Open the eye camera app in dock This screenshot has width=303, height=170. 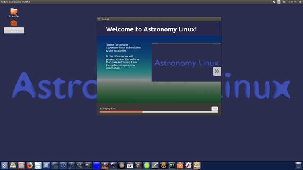click(130, 166)
